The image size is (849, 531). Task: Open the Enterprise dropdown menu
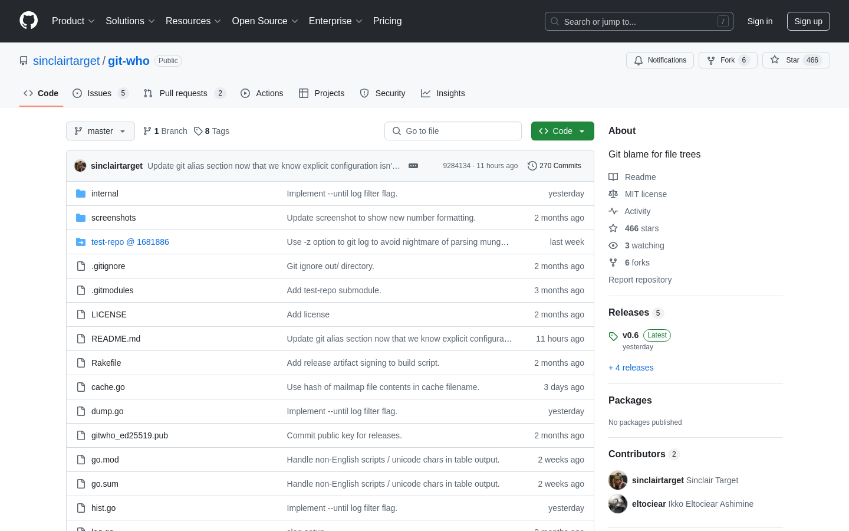tap(335, 21)
